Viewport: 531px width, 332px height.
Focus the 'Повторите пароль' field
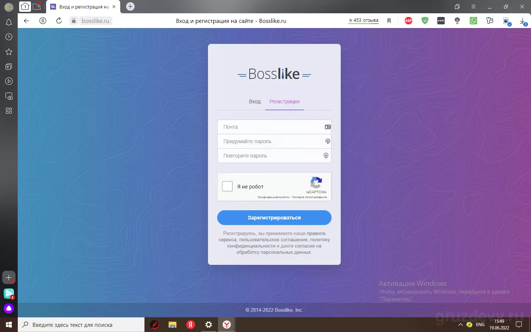coord(274,156)
